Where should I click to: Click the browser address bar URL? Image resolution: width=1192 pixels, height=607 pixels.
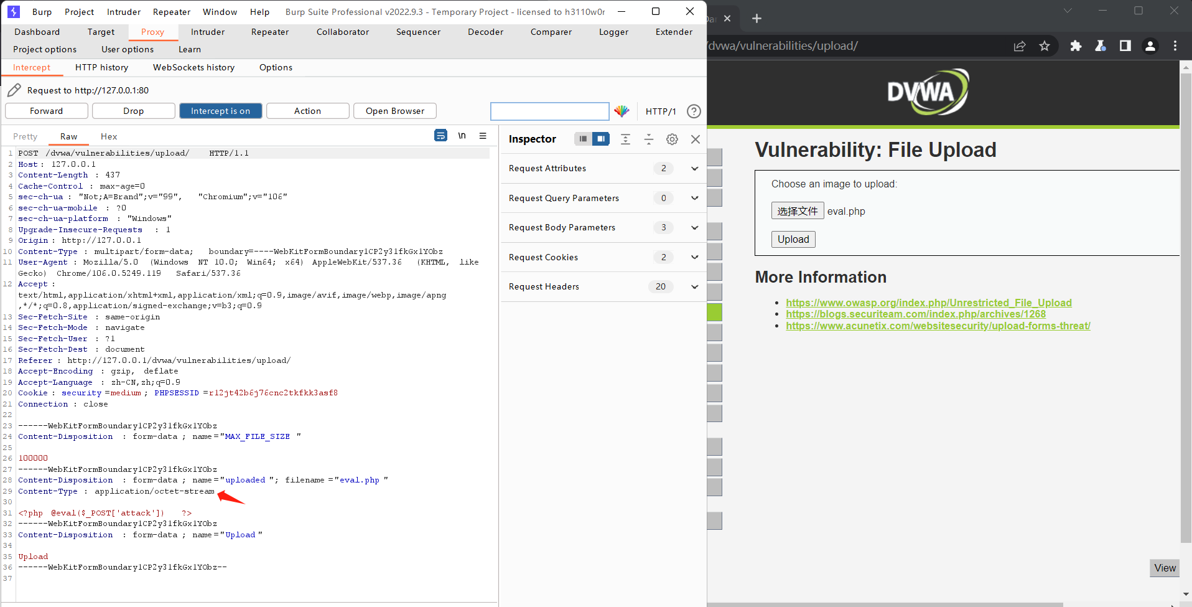[x=784, y=46]
